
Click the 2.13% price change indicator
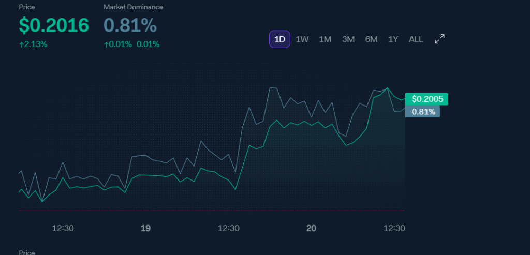[33, 44]
